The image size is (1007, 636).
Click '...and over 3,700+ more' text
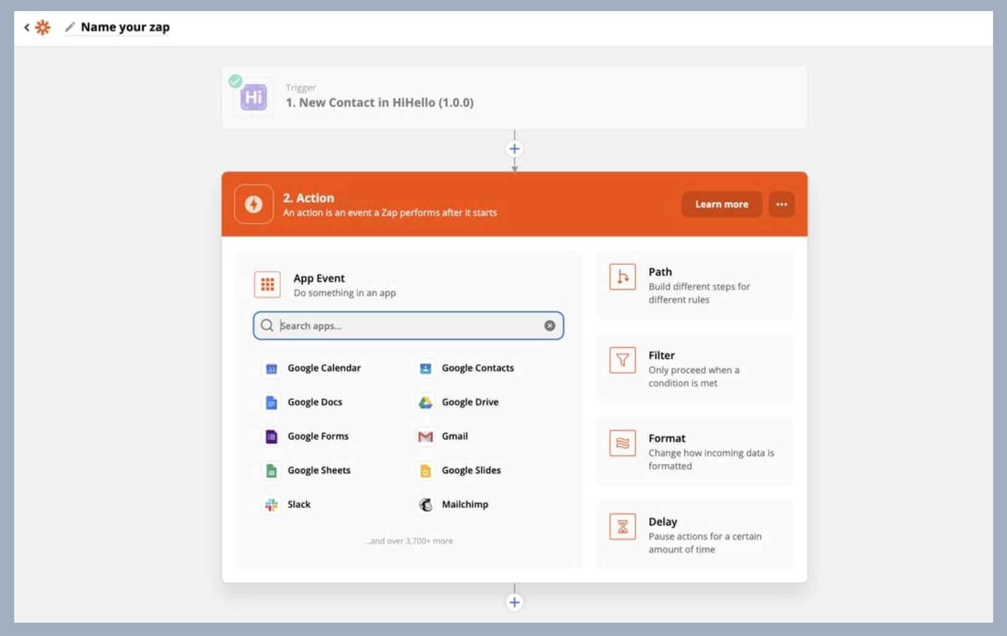point(409,541)
